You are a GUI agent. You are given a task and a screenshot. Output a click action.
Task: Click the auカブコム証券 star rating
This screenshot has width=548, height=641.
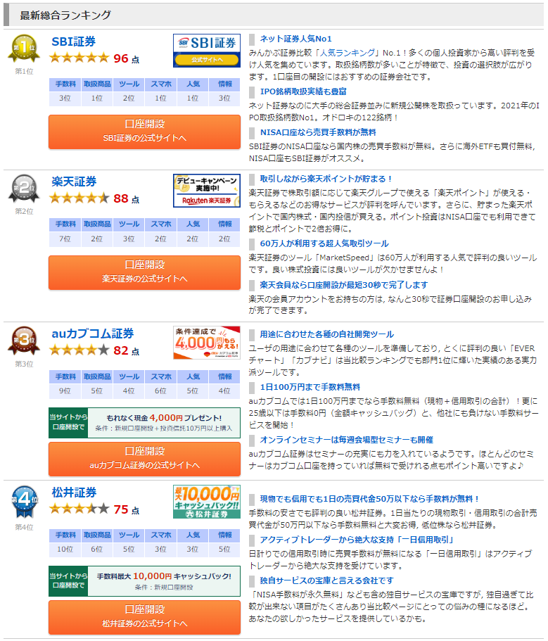tap(79, 350)
